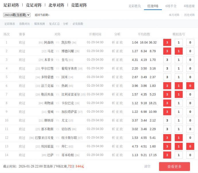Open the 历史对阵 link
The image size is (198, 173).
pos(189,15)
